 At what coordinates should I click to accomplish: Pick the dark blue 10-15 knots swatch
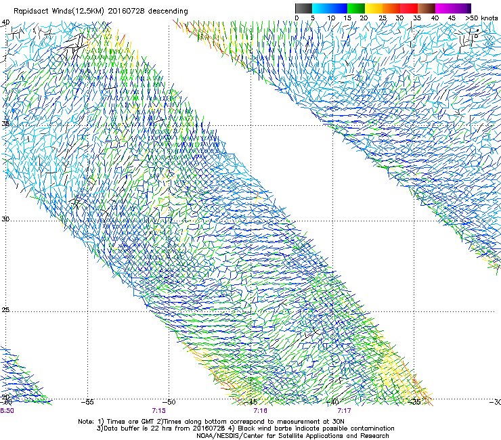point(339,8)
